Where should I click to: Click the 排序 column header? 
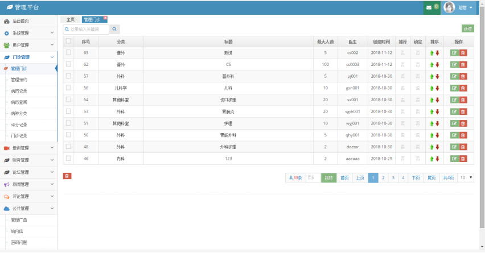point(434,42)
